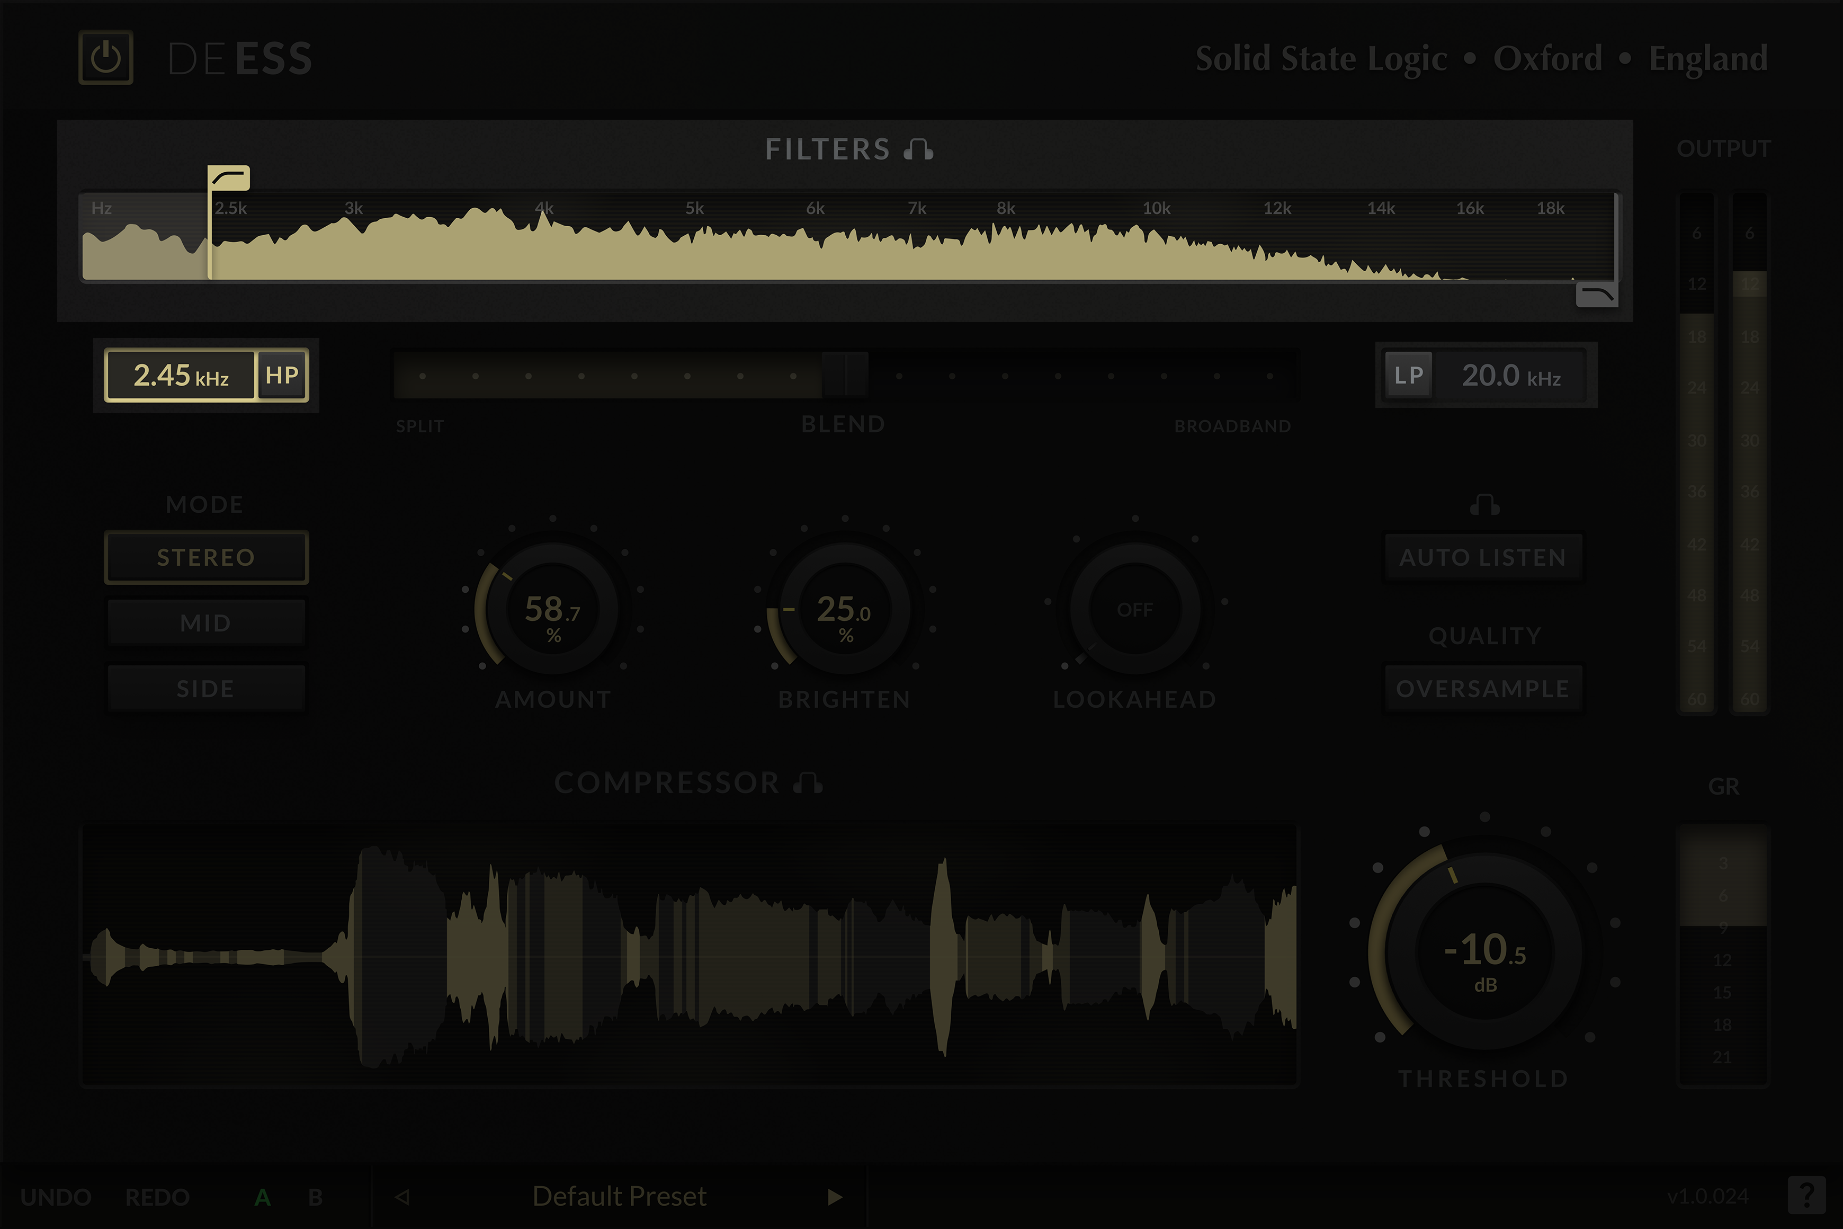The image size is (1843, 1229).
Task: Click the Threshold knob at -10.5 dB
Action: coord(1485,951)
